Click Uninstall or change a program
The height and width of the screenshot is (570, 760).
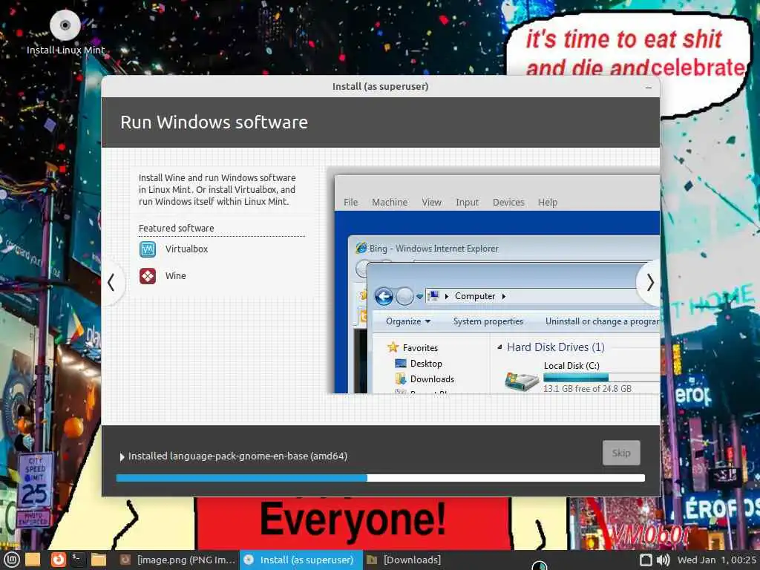pyautogui.click(x=602, y=321)
